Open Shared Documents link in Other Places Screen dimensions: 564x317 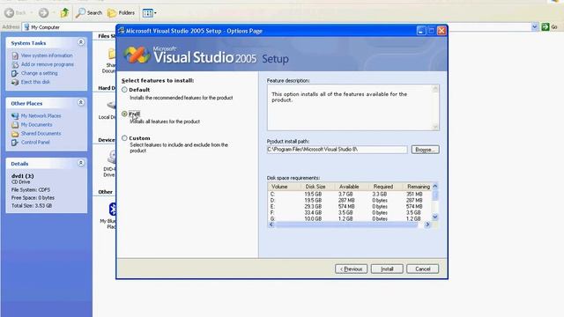41,133
